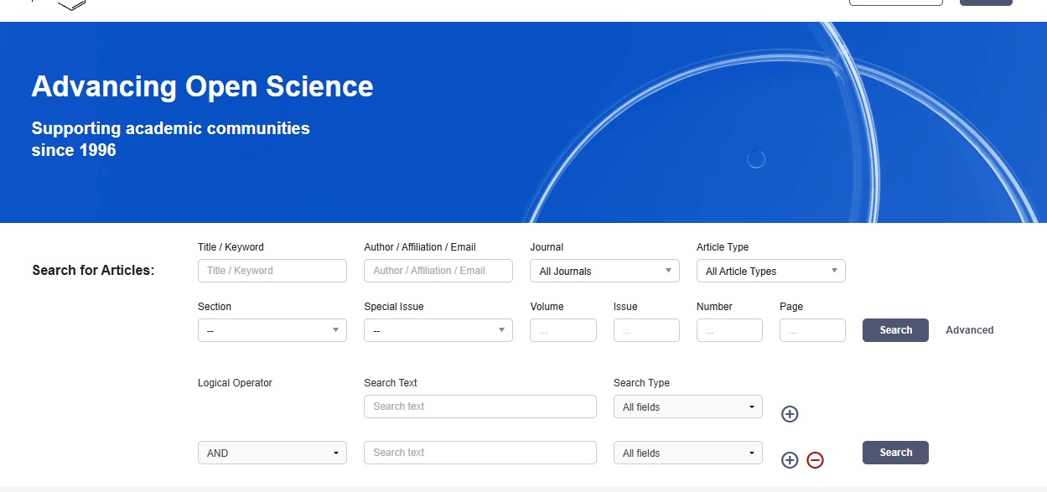Focus the Author / Affiliation / Email field
Screen dimensions: 1047x492
(438, 271)
